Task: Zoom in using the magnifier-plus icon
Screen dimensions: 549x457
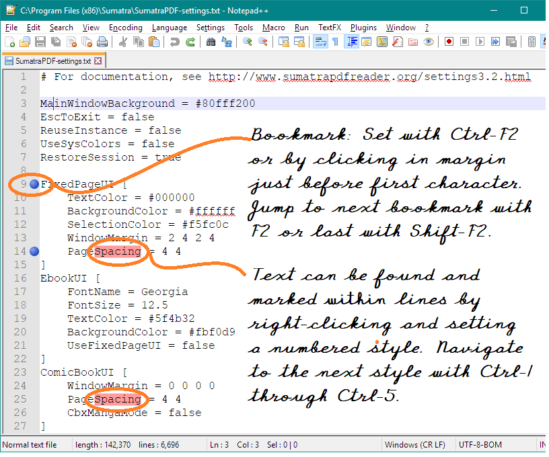Action: tap(248, 42)
